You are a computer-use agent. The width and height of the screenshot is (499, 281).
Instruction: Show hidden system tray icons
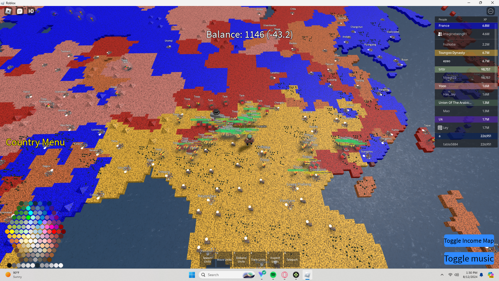pos(442,275)
